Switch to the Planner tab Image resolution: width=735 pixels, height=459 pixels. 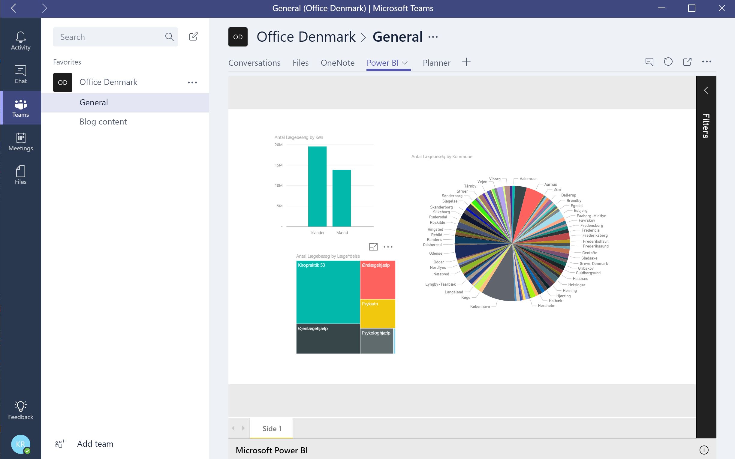436,63
